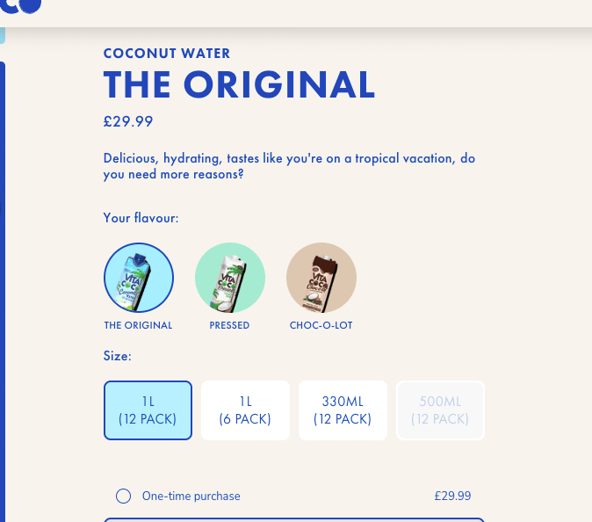Click the One-time purchase label text
This screenshot has height=522, width=592.
191,496
